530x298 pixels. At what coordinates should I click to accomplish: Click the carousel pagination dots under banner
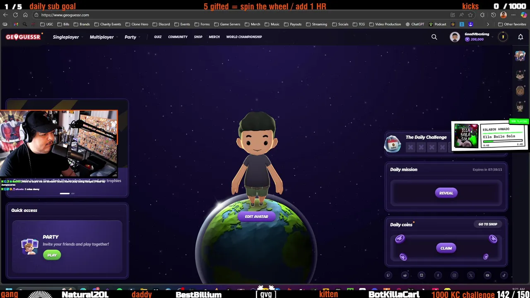67,193
